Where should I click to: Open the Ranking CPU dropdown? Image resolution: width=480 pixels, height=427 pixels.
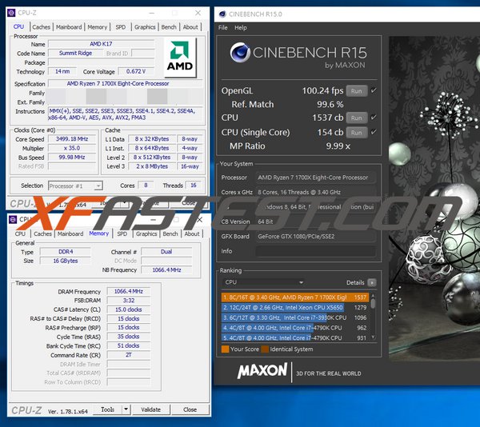coord(263,282)
